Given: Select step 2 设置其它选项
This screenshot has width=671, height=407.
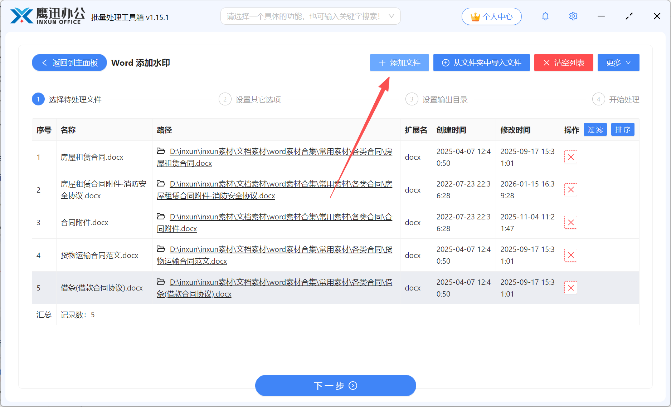Looking at the screenshot, I should 250,99.
